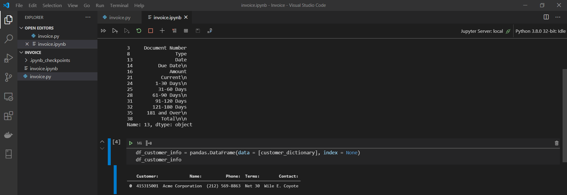Click Jupyter Server: local label
This screenshot has height=195, width=567.
[x=482, y=31]
